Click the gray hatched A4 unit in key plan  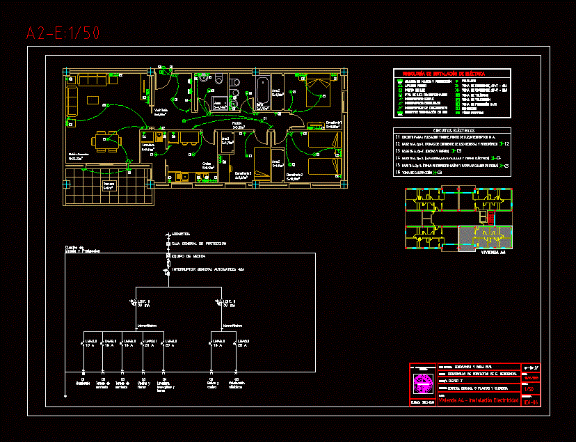(486, 238)
